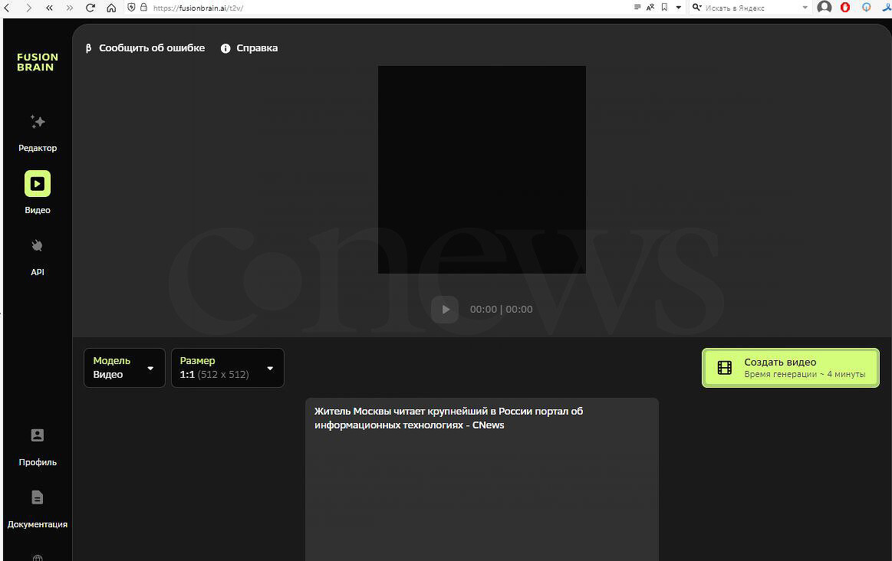Expand the Размер 1:1 dropdown
Screen dimensions: 892x561
click(x=227, y=368)
